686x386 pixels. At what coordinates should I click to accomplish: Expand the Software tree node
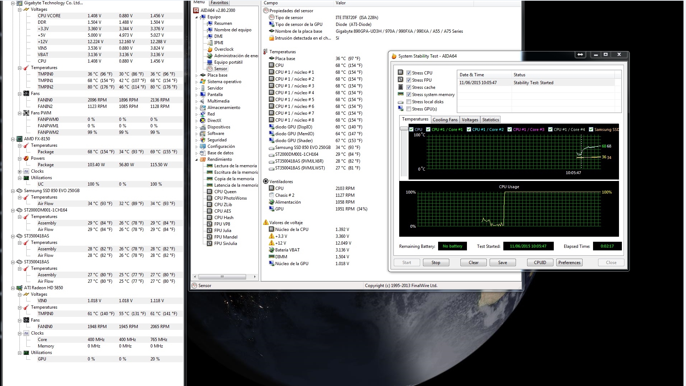(x=197, y=134)
